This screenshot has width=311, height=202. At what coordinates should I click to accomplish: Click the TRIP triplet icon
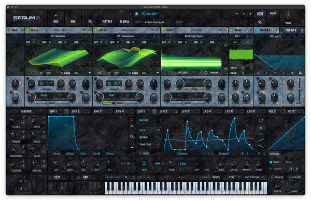pyautogui.click(x=197, y=164)
